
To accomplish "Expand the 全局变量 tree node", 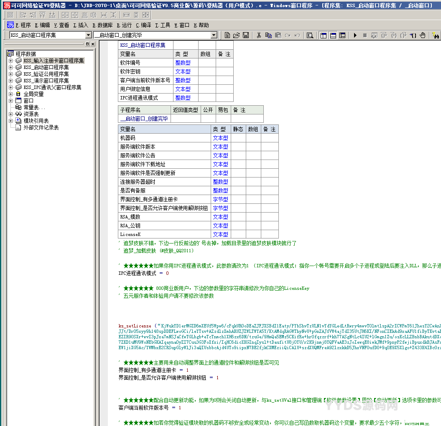I will pos(10,94).
